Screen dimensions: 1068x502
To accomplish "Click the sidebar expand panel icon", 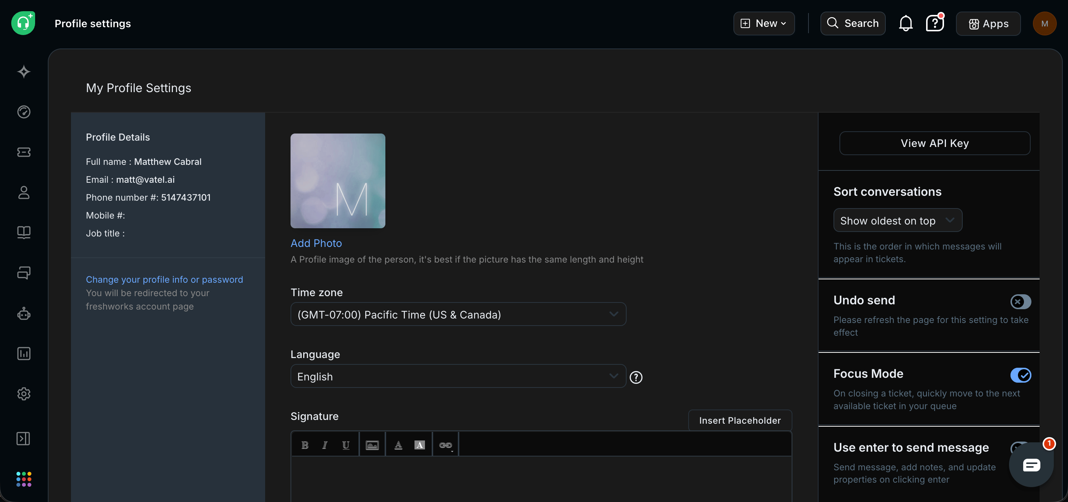I will click(x=23, y=438).
